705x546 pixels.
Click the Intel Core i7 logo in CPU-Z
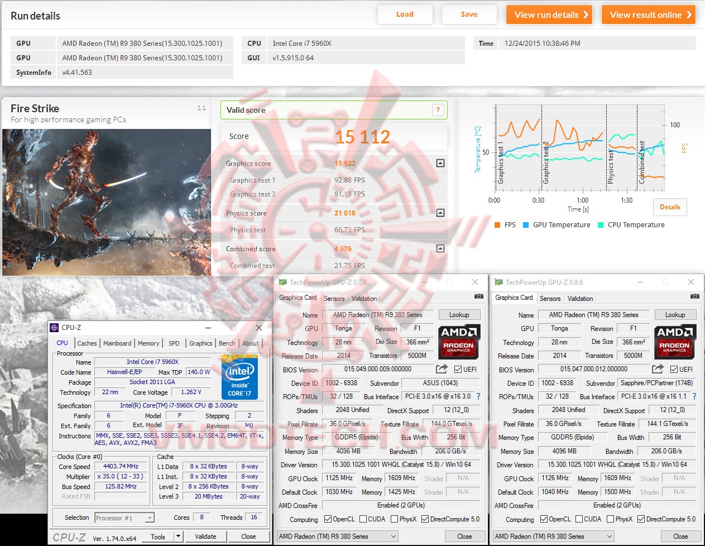pos(239,376)
